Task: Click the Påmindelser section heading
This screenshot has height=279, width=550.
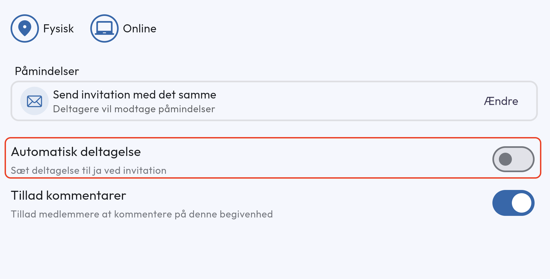Action: tap(47, 71)
